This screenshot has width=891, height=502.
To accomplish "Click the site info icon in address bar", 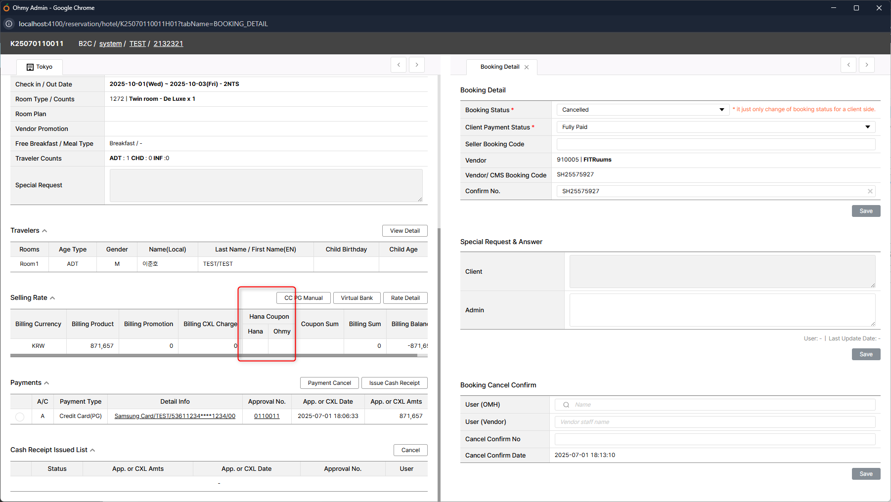I will pyautogui.click(x=9, y=24).
